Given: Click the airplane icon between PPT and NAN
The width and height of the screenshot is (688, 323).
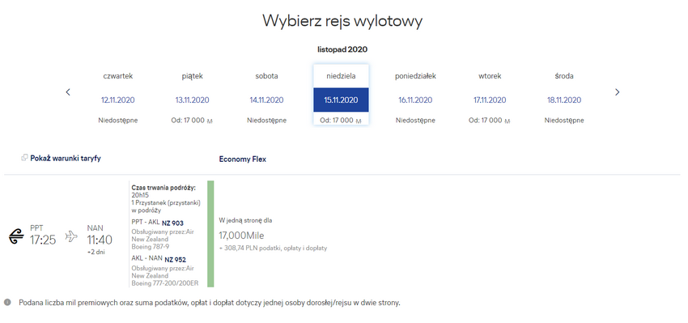Looking at the screenshot, I should [x=71, y=236].
